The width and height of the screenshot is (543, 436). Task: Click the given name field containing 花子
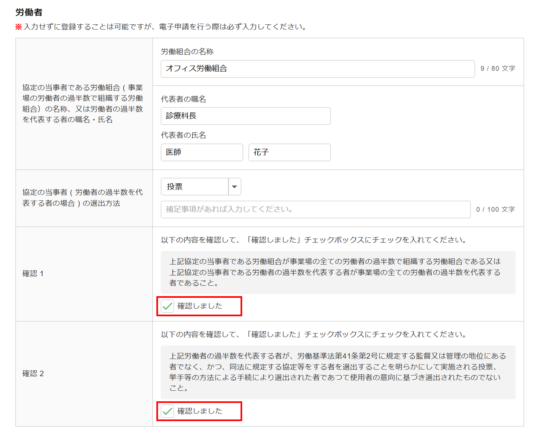point(289,152)
